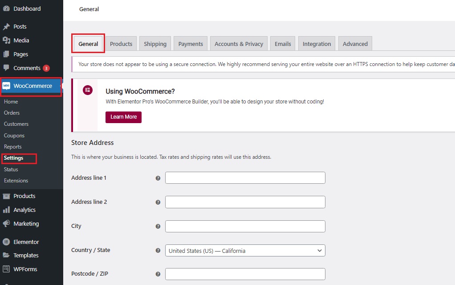Select the Integration tab
This screenshot has height=285, width=455.
point(317,44)
